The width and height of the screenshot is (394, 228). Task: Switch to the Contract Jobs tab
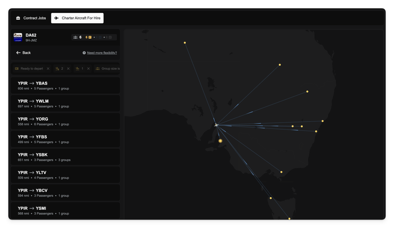click(31, 18)
